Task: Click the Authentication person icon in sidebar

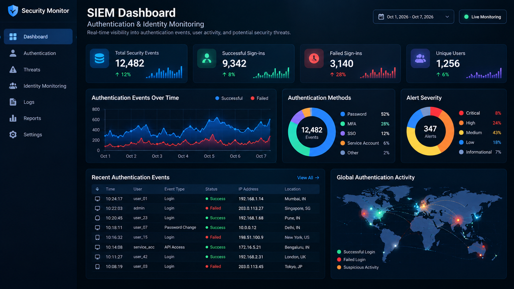Action: (x=13, y=53)
